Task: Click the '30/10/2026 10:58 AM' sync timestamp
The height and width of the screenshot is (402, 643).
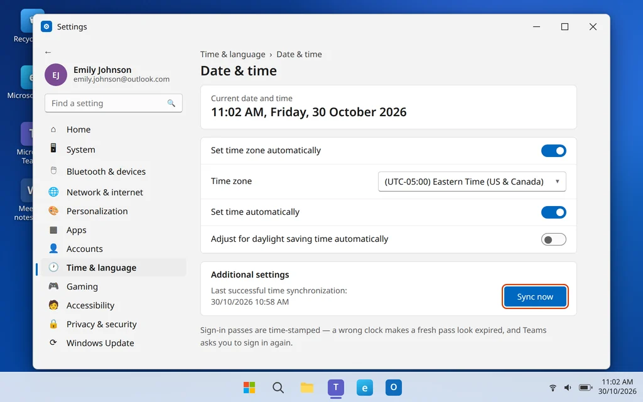Action: (250, 301)
